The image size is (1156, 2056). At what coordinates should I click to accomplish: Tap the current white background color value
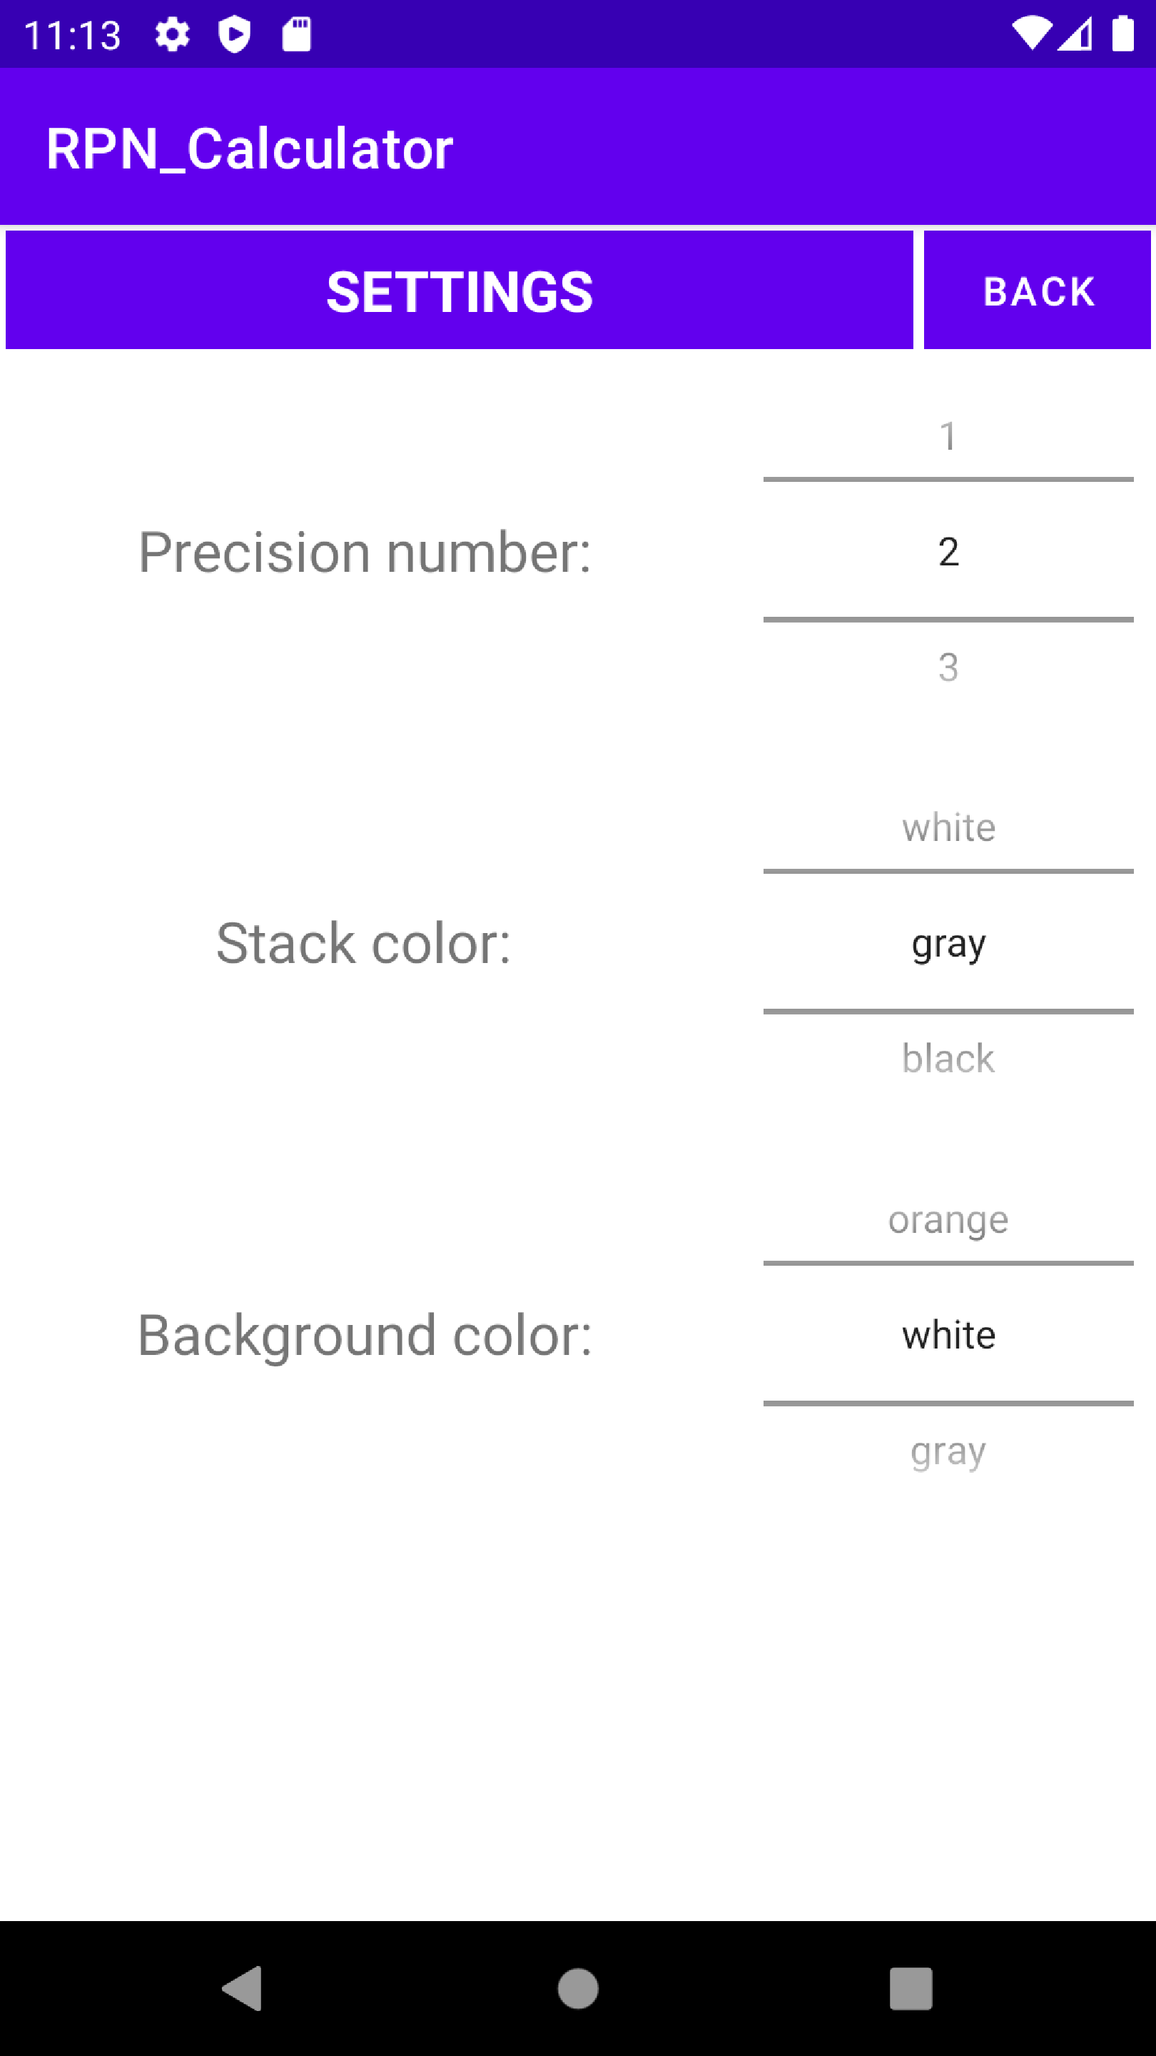pyautogui.click(x=948, y=1334)
